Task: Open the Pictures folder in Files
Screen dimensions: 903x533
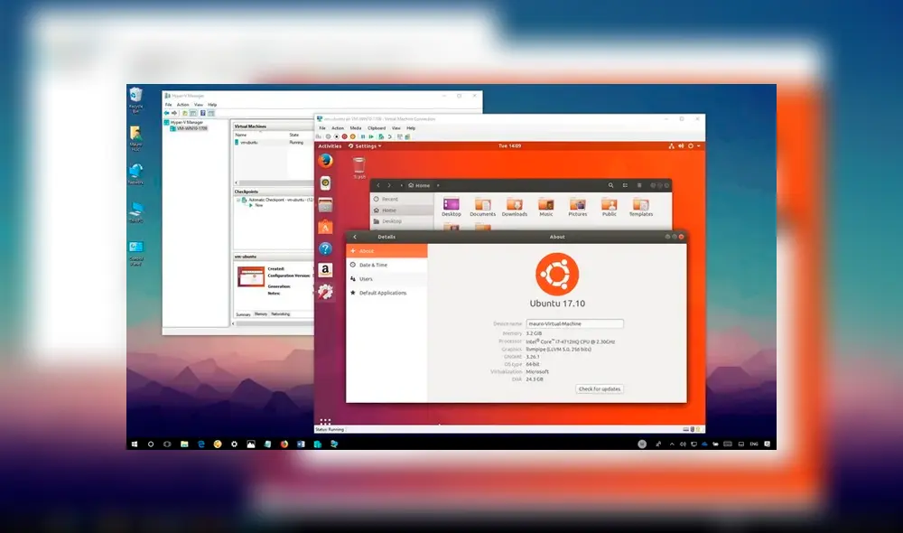Action: 577,207
